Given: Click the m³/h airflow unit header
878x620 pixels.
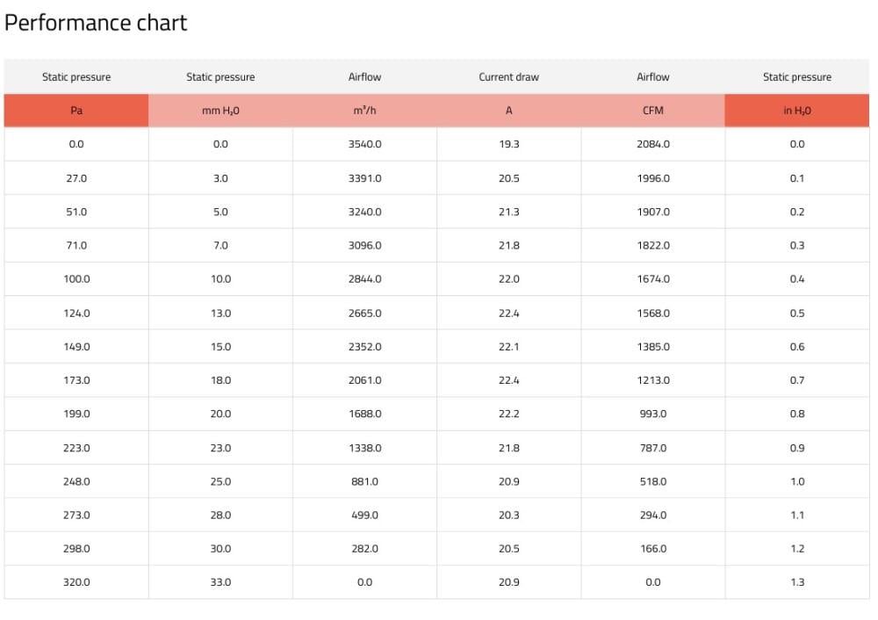Looking at the screenshot, I should click(364, 111).
